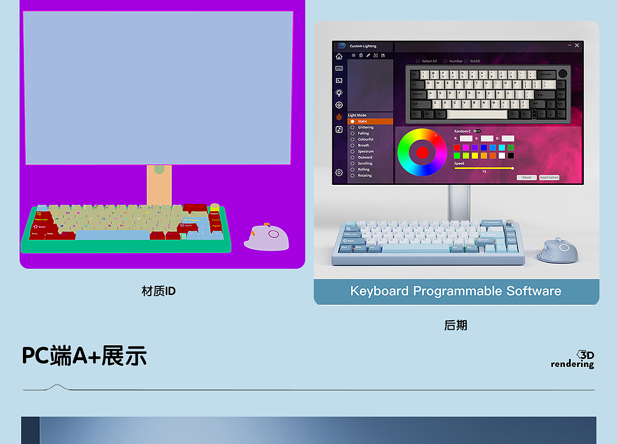Screen dimensions: 617x444
Task: Minimize the Custom Lighting window
Action: (570, 46)
